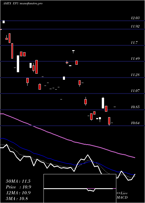Click the white candlestick just above 10.85
The width and height of the screenshot is (145, 203).
[103, 103]
